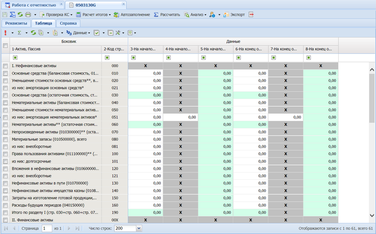Switch to the Реквизиты tab
Viewport: 376px width, 234px height.
click(x=16, y=23)
